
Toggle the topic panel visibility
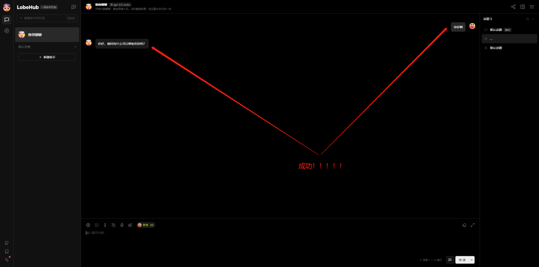(x=522, y=7)
